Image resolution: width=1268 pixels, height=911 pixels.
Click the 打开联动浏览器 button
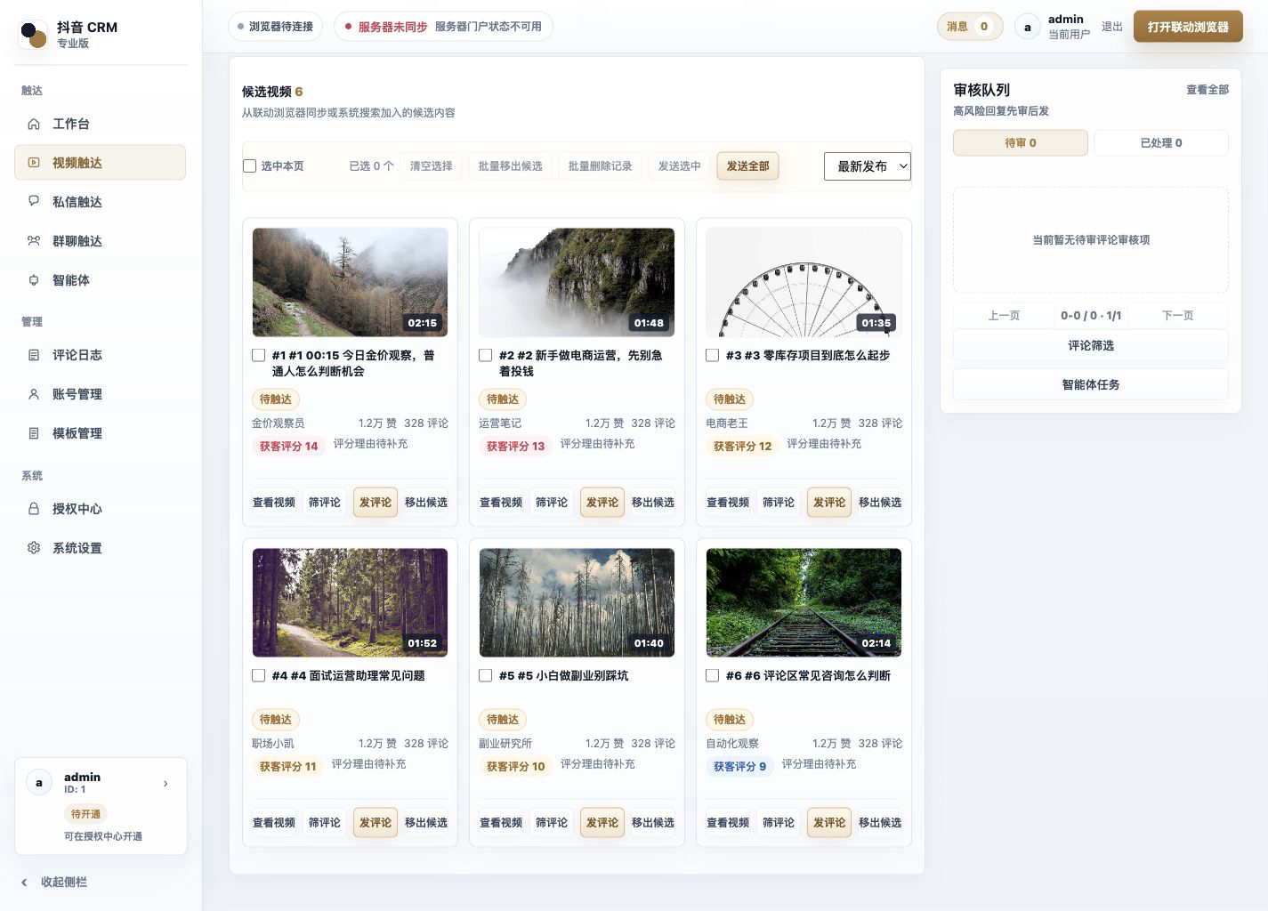coord(1188,27)
